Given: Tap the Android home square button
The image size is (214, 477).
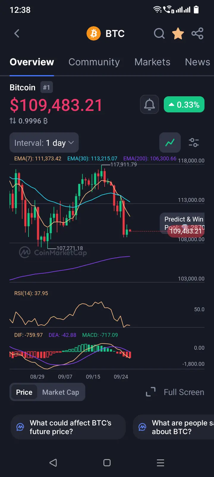Looking at the screenshot, I should [107, 463].
